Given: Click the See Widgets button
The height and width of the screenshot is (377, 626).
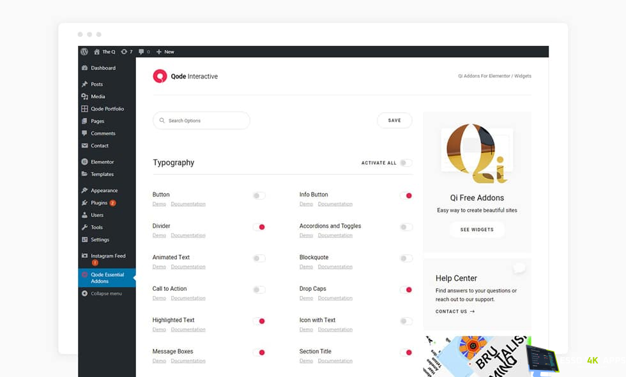Looking at the screenshot, I should [x=477, y=230].
